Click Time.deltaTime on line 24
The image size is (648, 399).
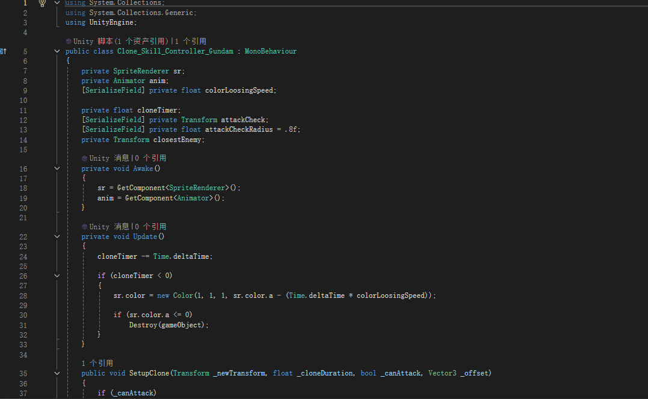click(x=182, y=256)
